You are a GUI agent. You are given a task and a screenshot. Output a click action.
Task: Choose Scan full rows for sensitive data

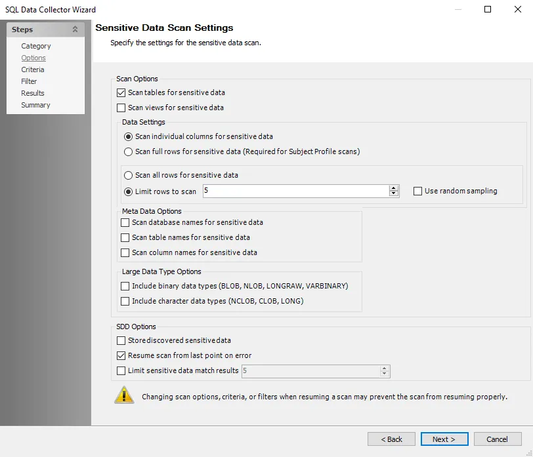click(x=128, y=151)
